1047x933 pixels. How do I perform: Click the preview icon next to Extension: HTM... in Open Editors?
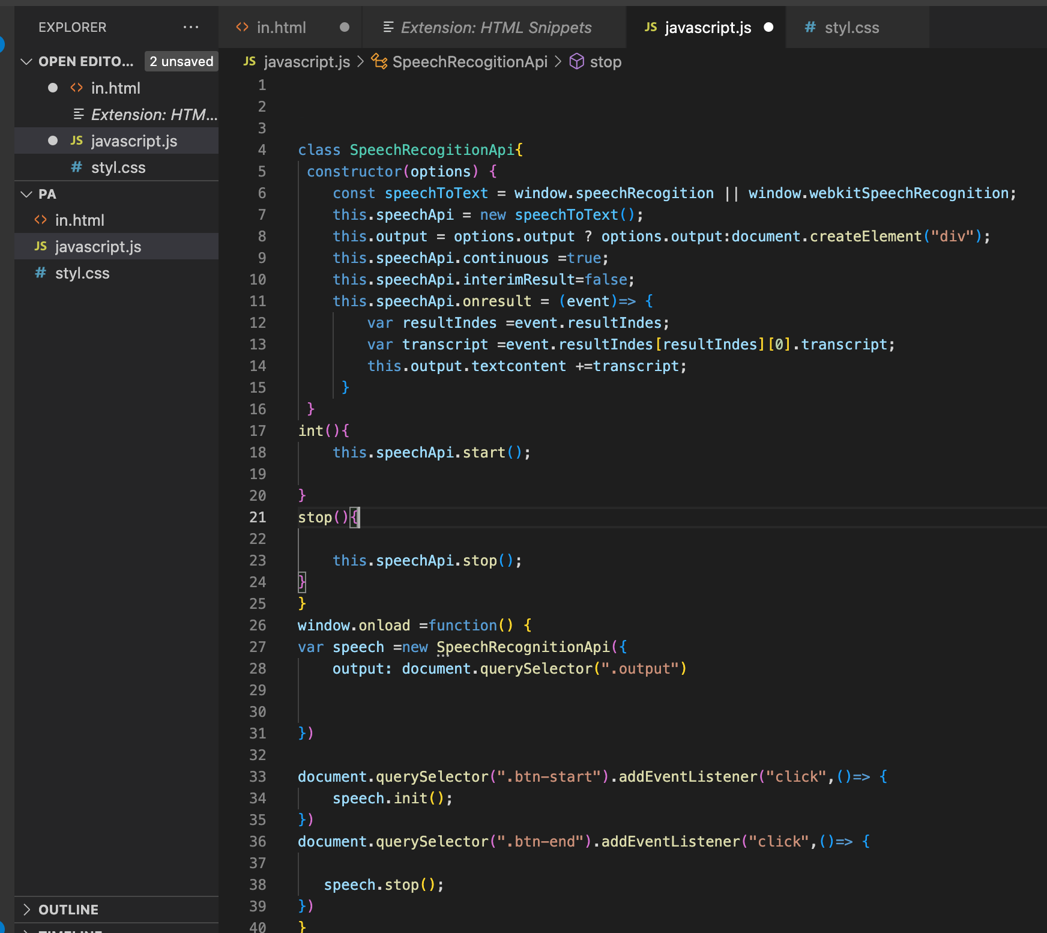point(78,114)
